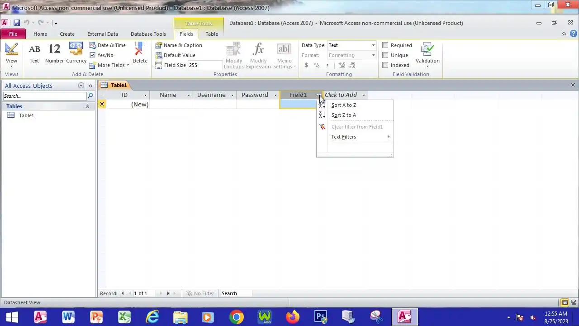This screenshot has height=326, width=579.
Task: Open the Access help question mark
Action: point(573,34)
